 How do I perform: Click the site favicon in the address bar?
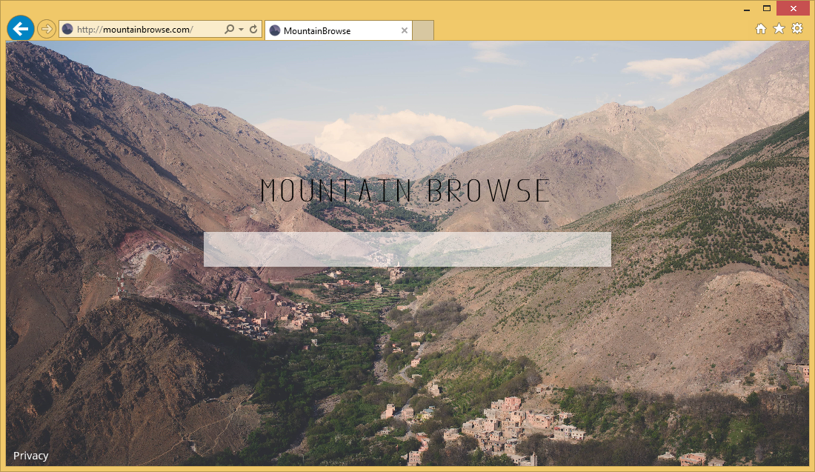tap(67, 28)
